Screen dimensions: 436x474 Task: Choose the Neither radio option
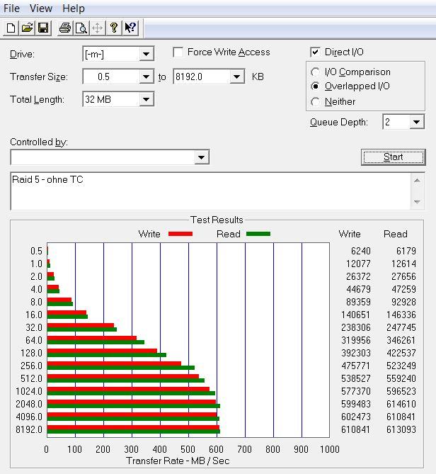point(315,102)
